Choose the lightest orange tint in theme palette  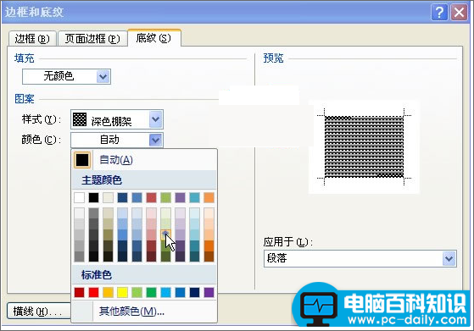click(209, 213)
